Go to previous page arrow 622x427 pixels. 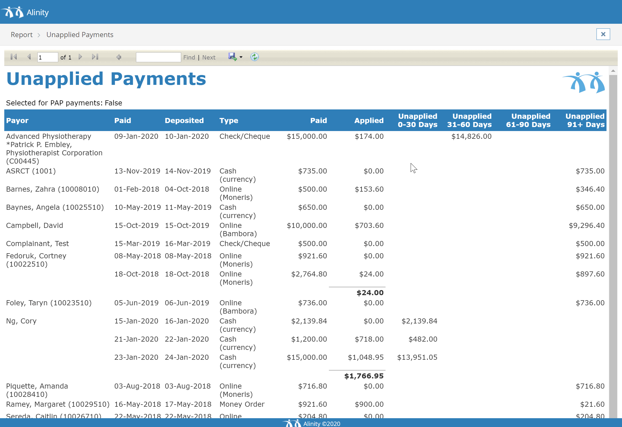click(x=29, y=57)
